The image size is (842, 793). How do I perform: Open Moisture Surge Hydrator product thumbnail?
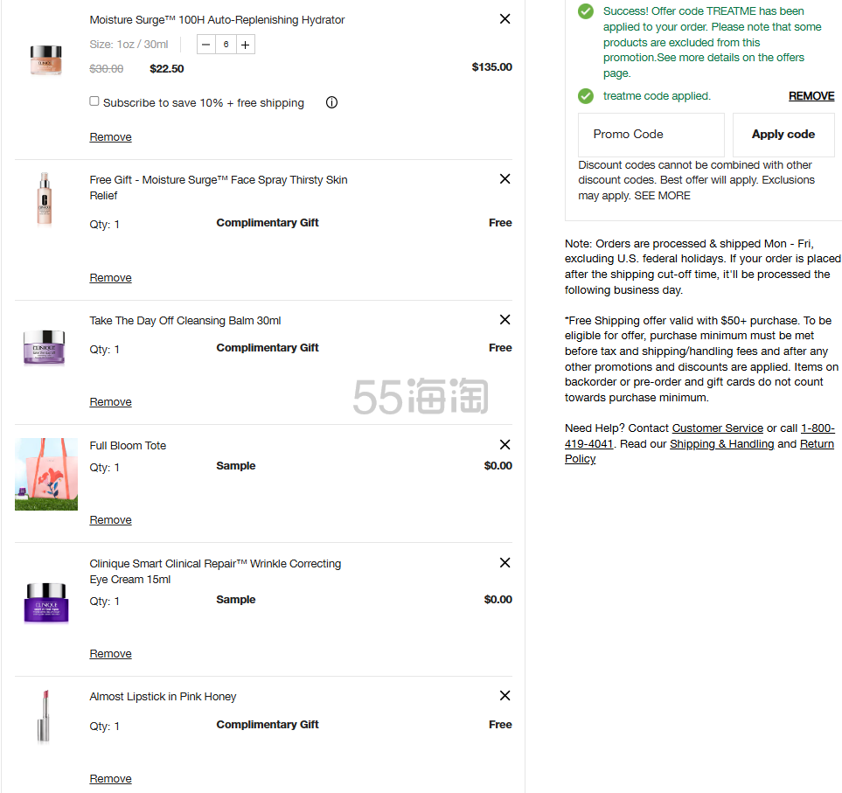pyautogui.click(x=46, y=59)
